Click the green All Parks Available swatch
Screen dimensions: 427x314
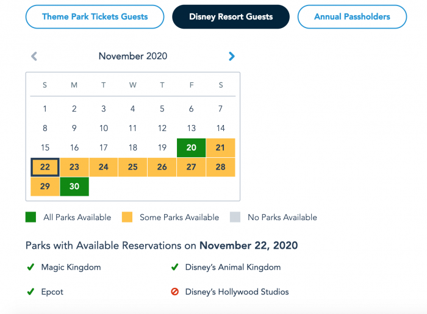coord(30,217)
